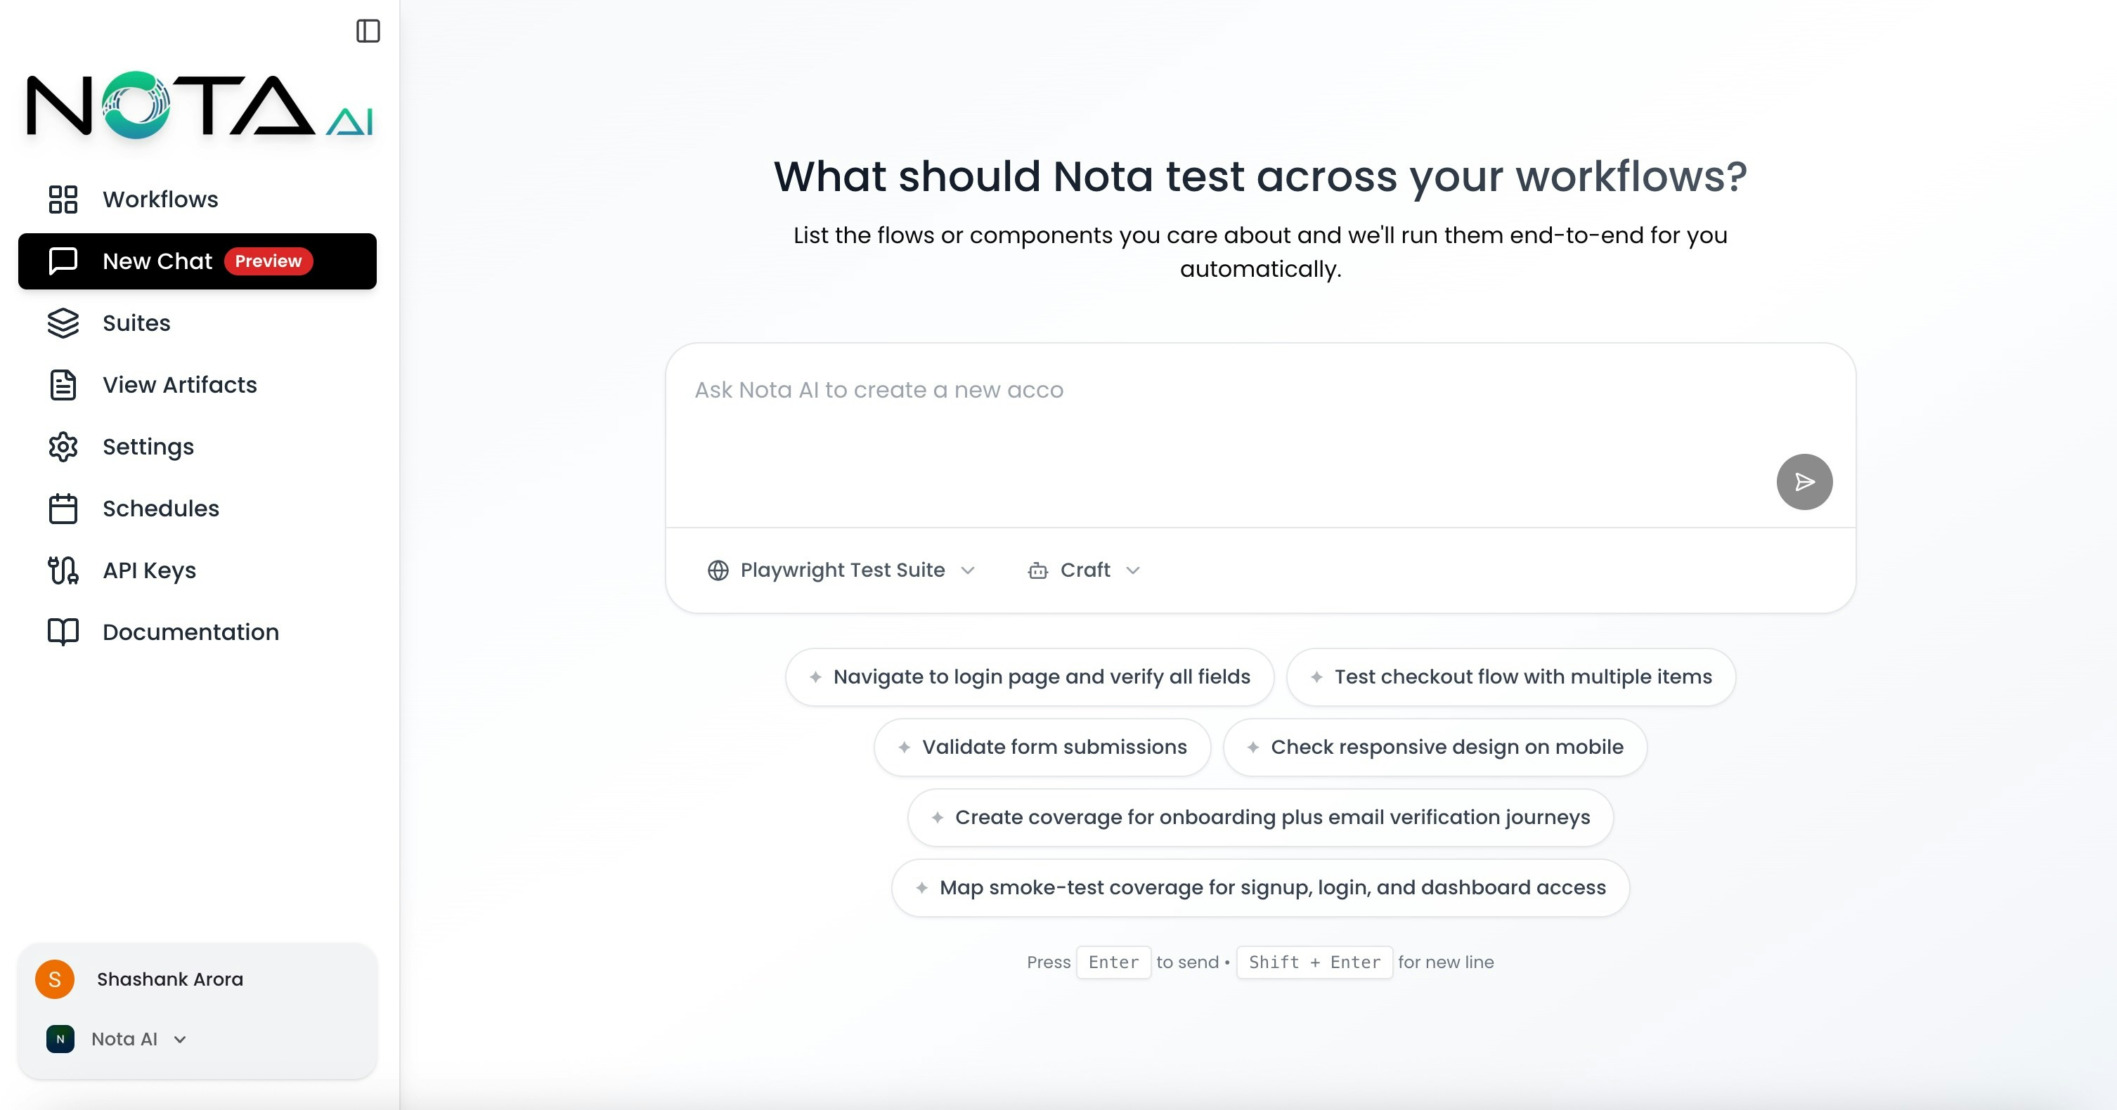Open the Nota AI workspace switcher chevron

180,1038
